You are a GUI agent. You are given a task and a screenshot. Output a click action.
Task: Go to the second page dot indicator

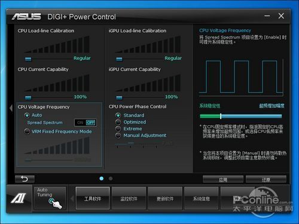[x=111, y=179]
